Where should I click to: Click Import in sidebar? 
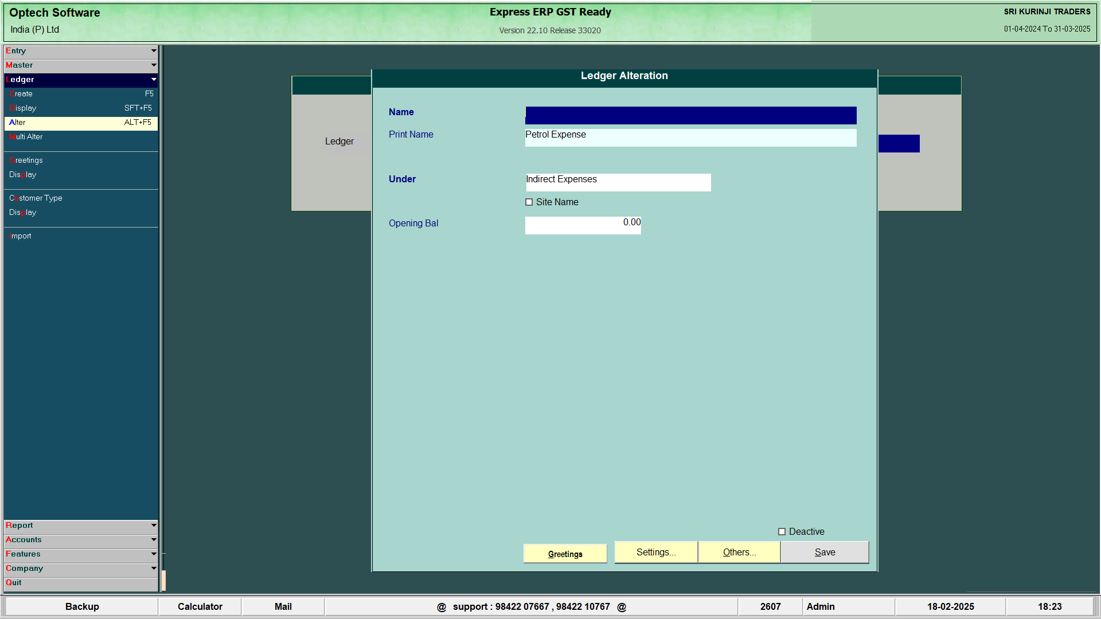(x=21, y=236)
